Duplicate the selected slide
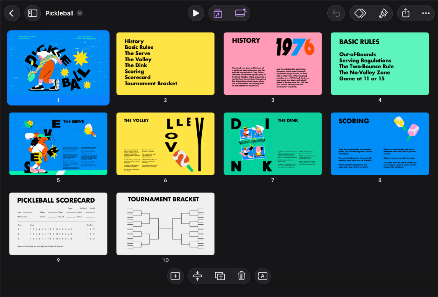Image resolution: width=438 pixels, height=297 pixels. (220, 276)
